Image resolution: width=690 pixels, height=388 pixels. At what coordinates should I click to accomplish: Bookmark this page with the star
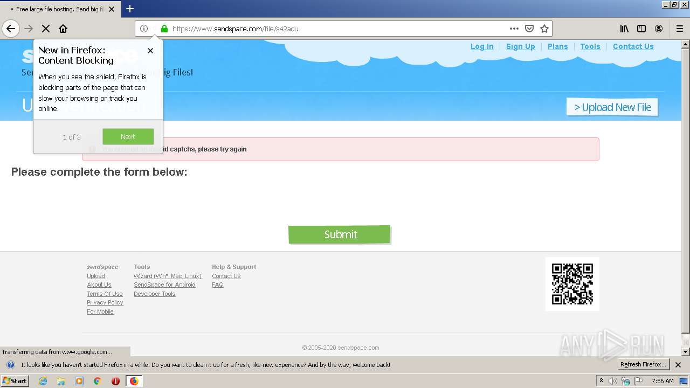point(544,29)
